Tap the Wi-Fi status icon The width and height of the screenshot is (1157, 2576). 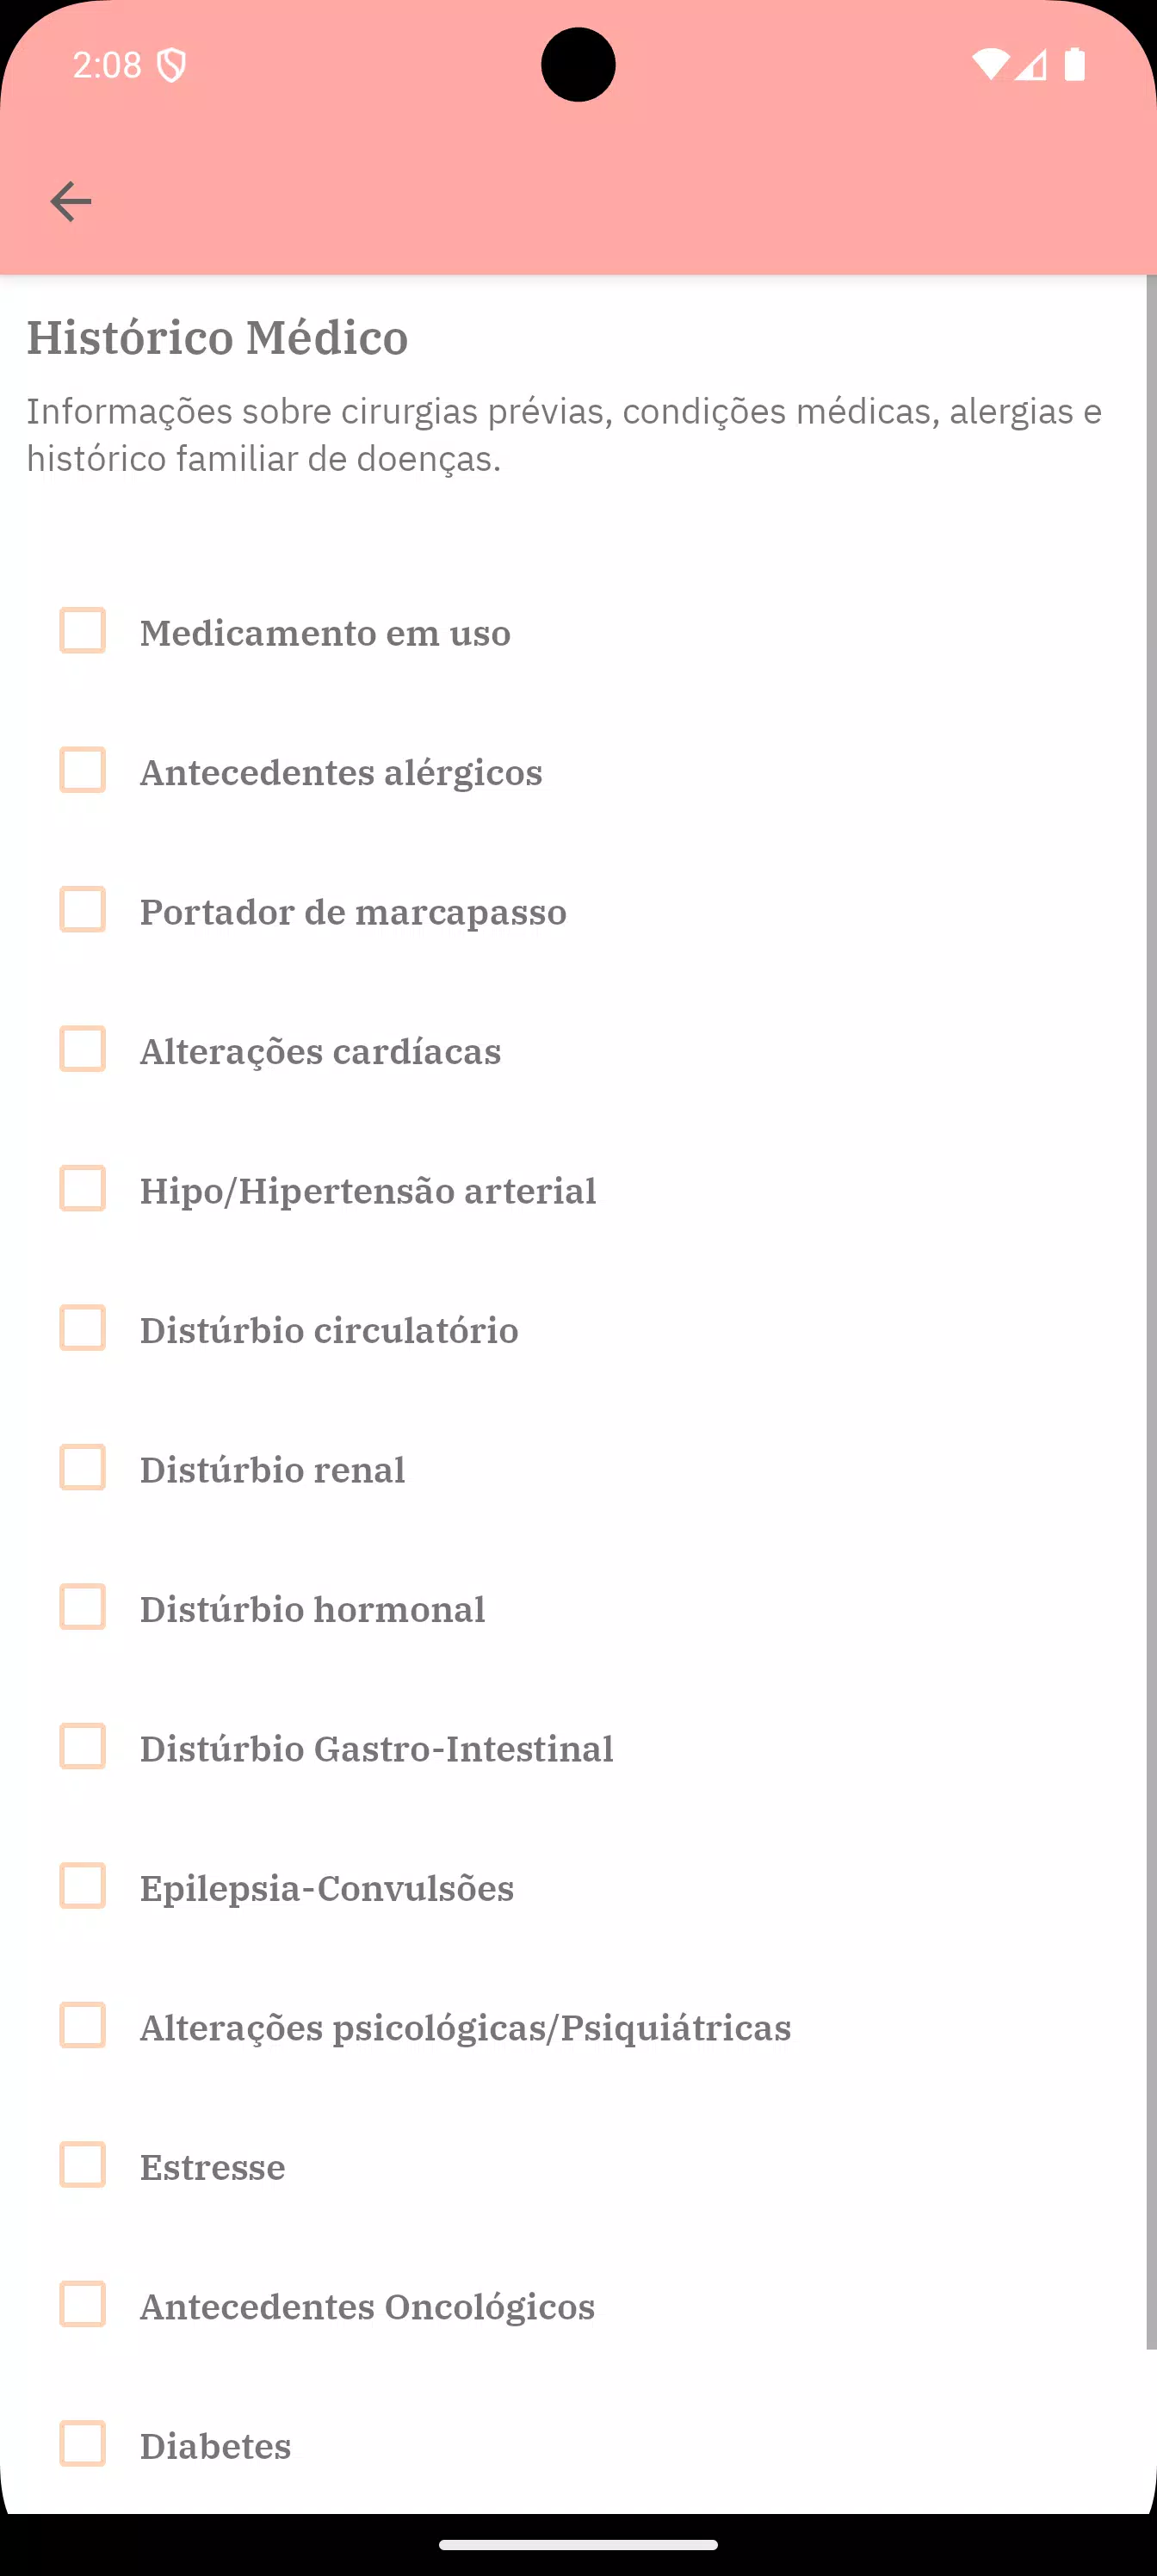(x=990, y=65)
